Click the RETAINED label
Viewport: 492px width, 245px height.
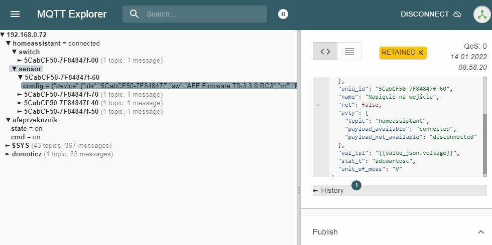coord(399,52)
